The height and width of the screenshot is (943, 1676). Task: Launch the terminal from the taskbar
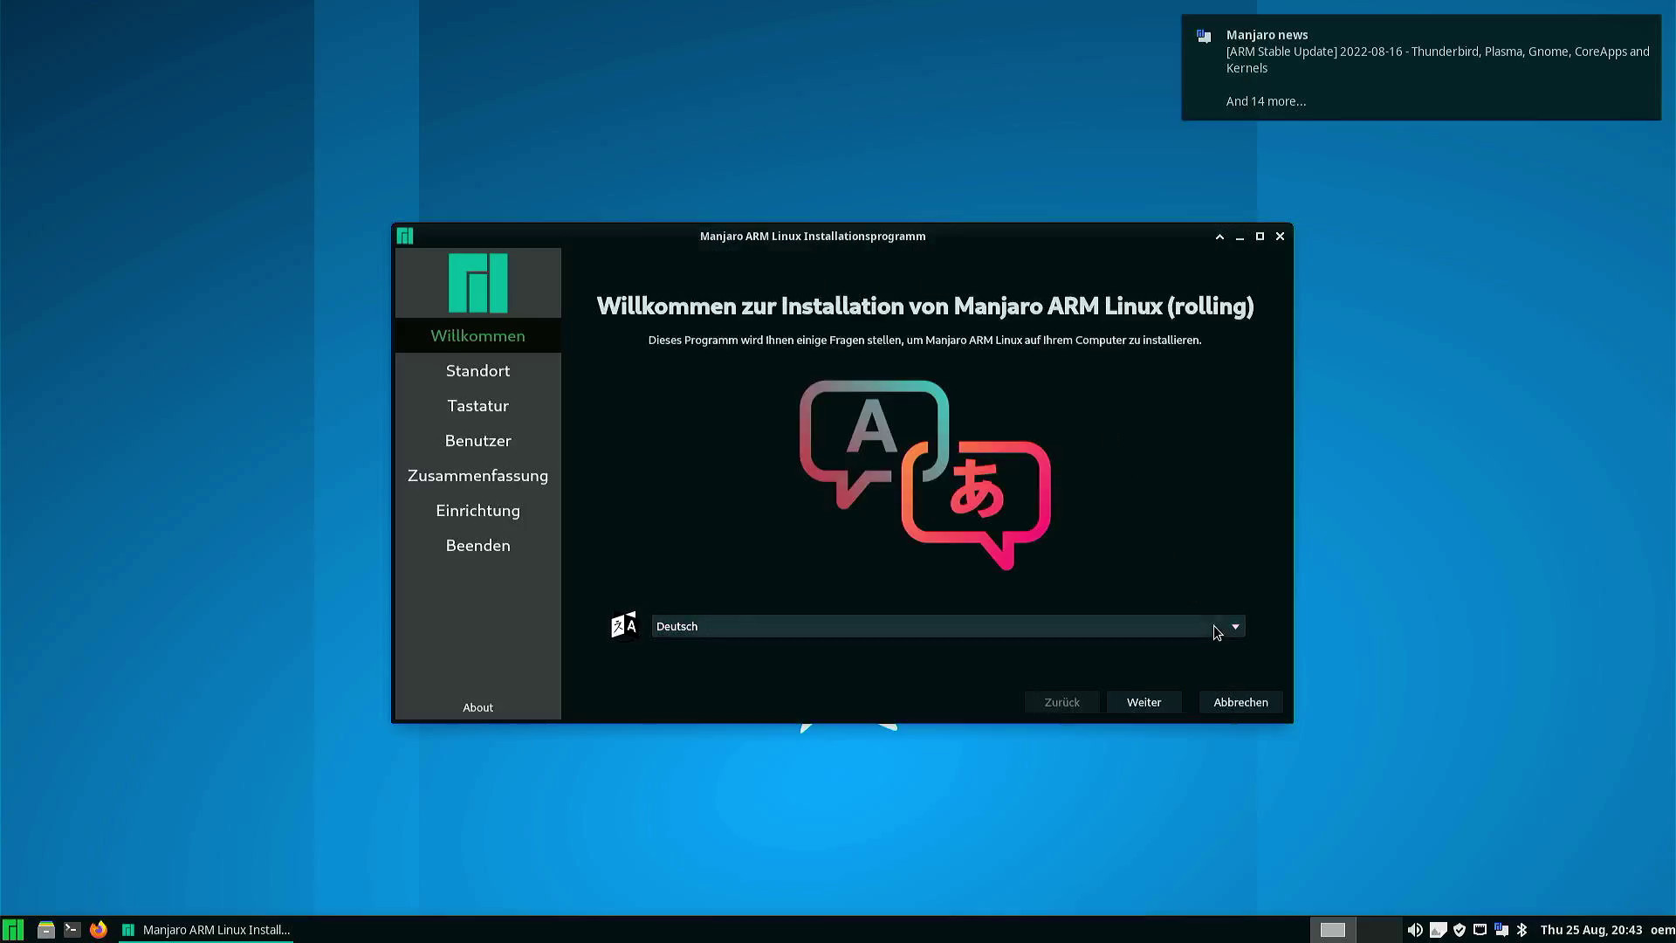tap(72, 930)
